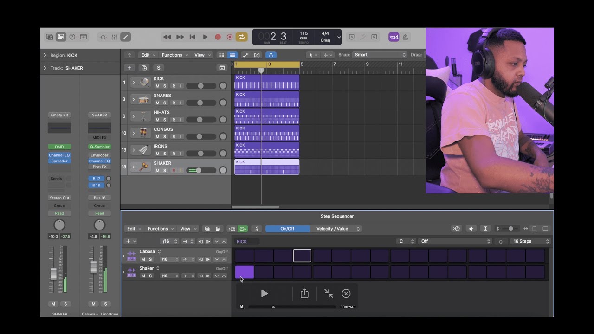Image resolution: width=594 pixels, height=334 pixels.
Task: Click the Phat FX plugin slot
Action: 99,167
